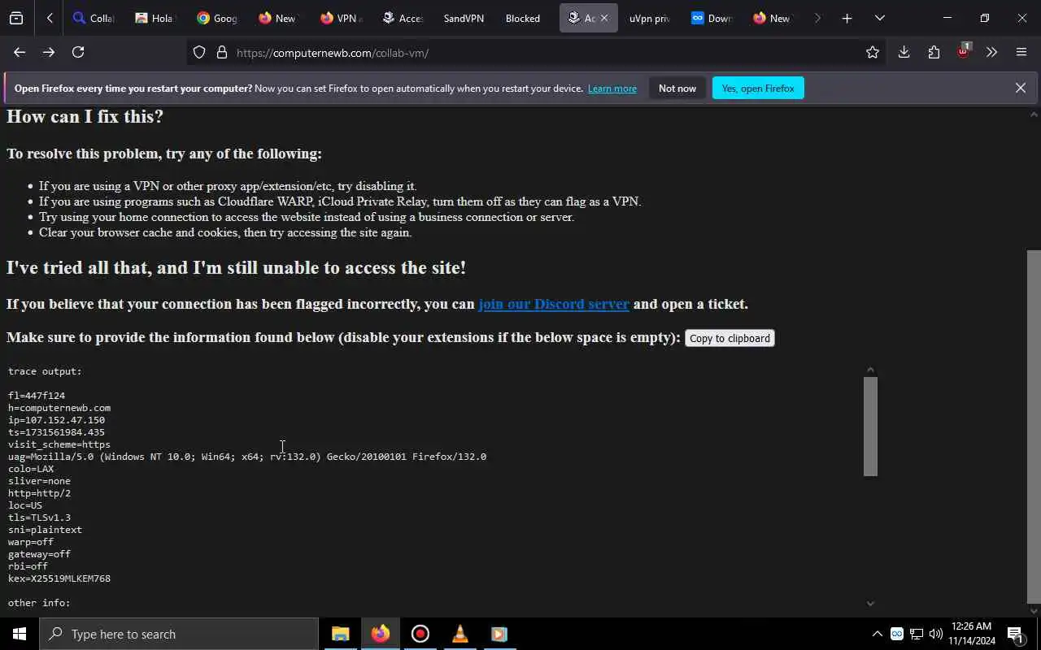Switch to the SandVPN tab
Viewport: 1041px width, 650px height.
click(x=464, y=18)
